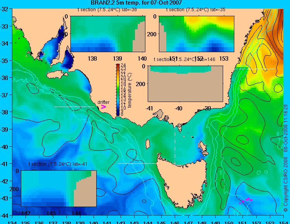
Task: Open the lat=-38 temperature section inset plot
Action: click(x=108, y=34)
